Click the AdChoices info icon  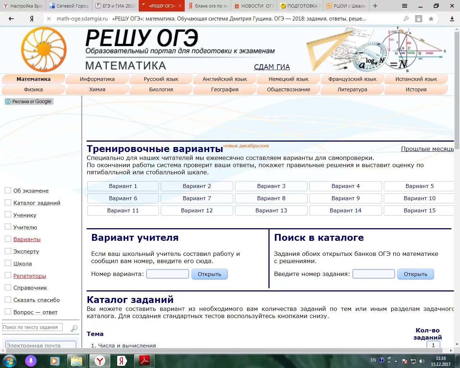[x=8, y=102]
